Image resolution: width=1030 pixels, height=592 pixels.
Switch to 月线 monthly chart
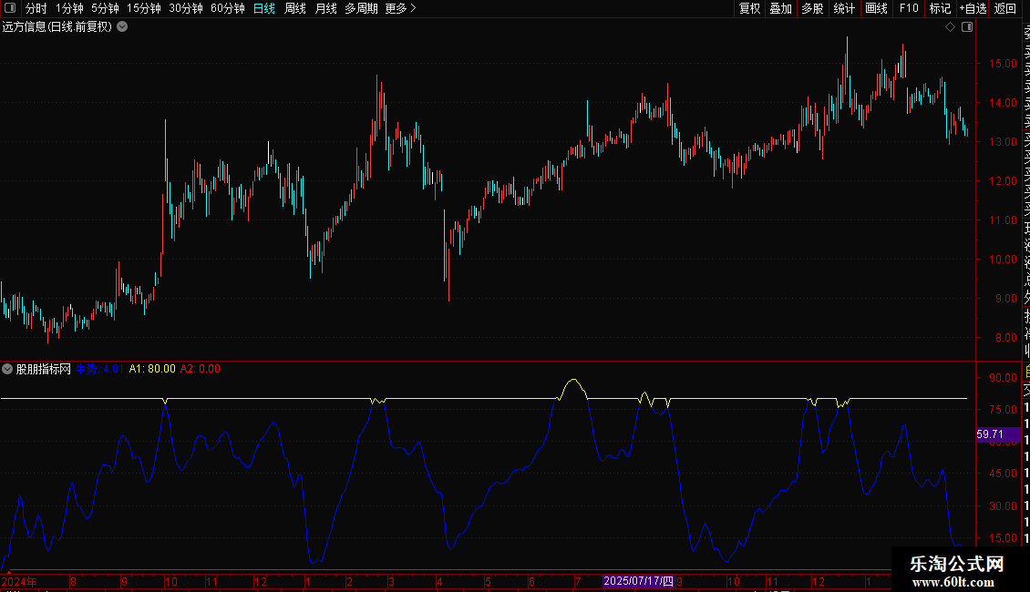pyautogui.click(x=325, y=8)
